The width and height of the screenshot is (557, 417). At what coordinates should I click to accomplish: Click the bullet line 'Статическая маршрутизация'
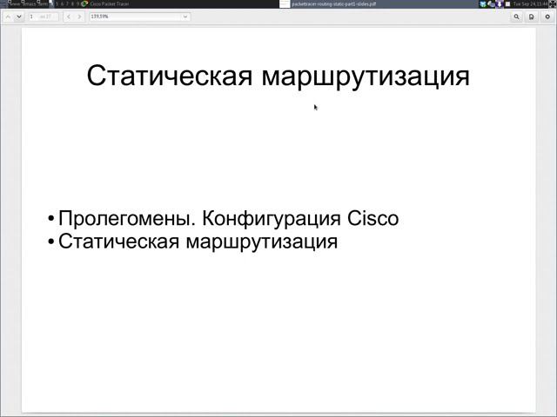(198, 242)
